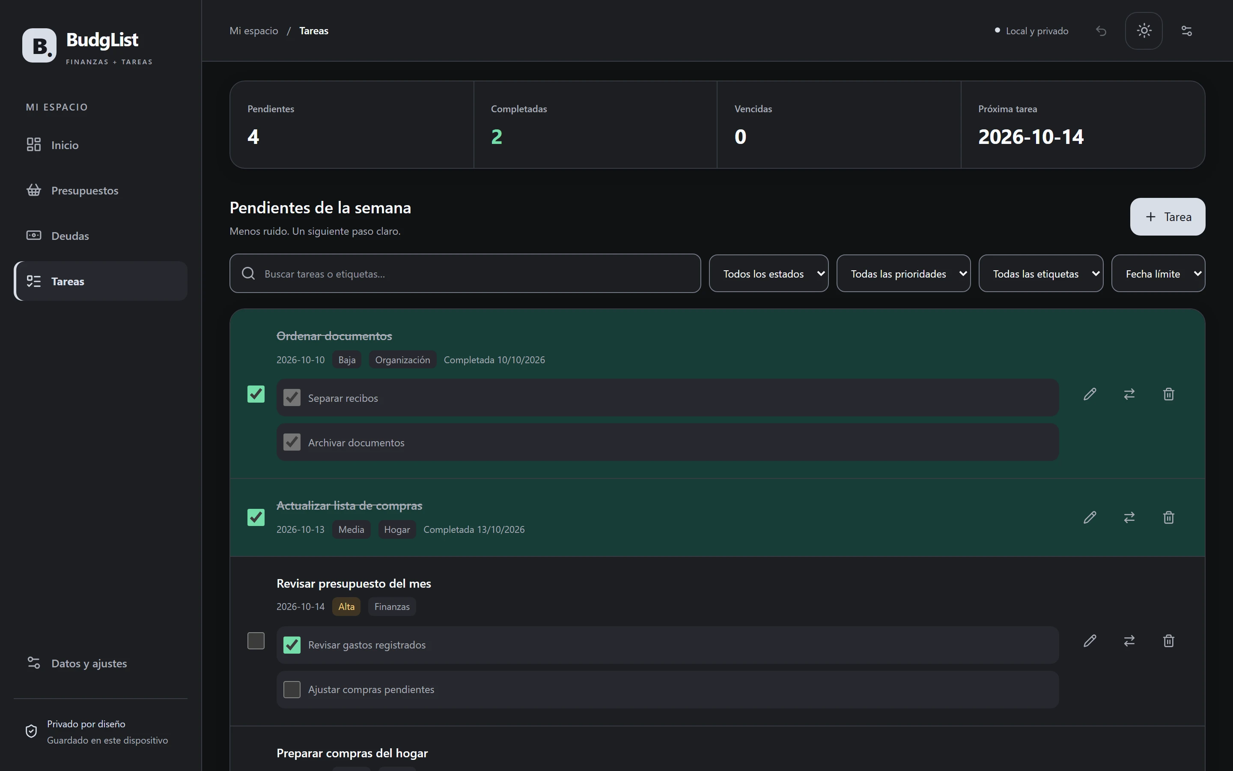Uncheck the Ordenar documentos task checkbox
1233x771 pixels.
coord(256,394)
